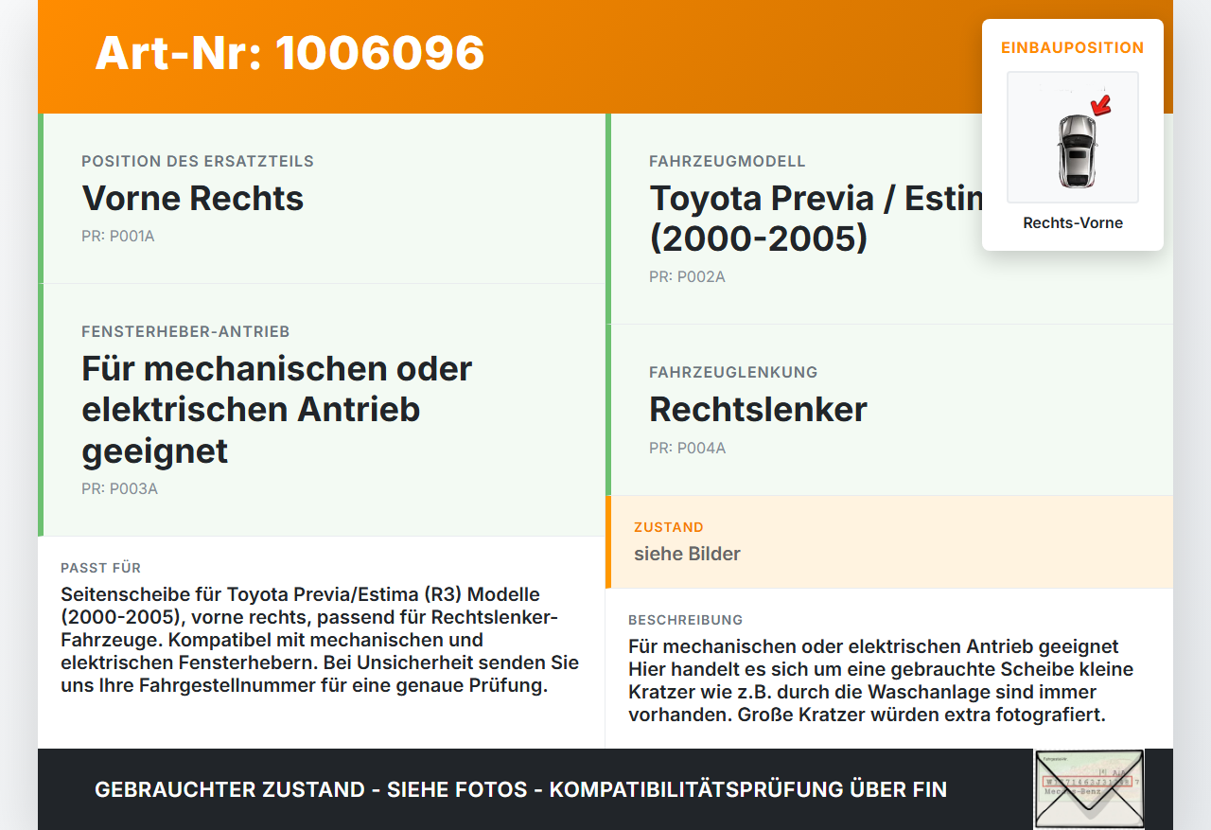The width and height of the screenshot is (1211, 830).
Task: Click the EINBAUPOSITION label
Action: [x=1073, y=47]
